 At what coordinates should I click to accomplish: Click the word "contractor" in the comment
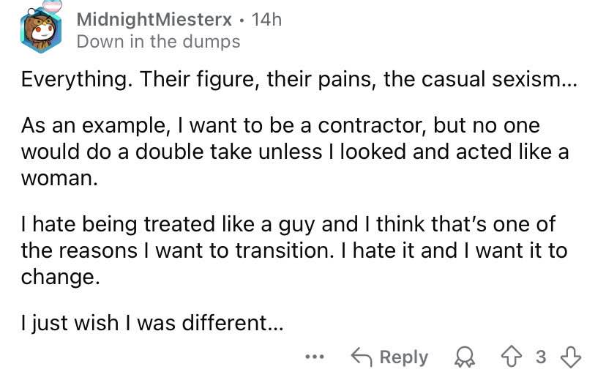click(x=371, y=126)
